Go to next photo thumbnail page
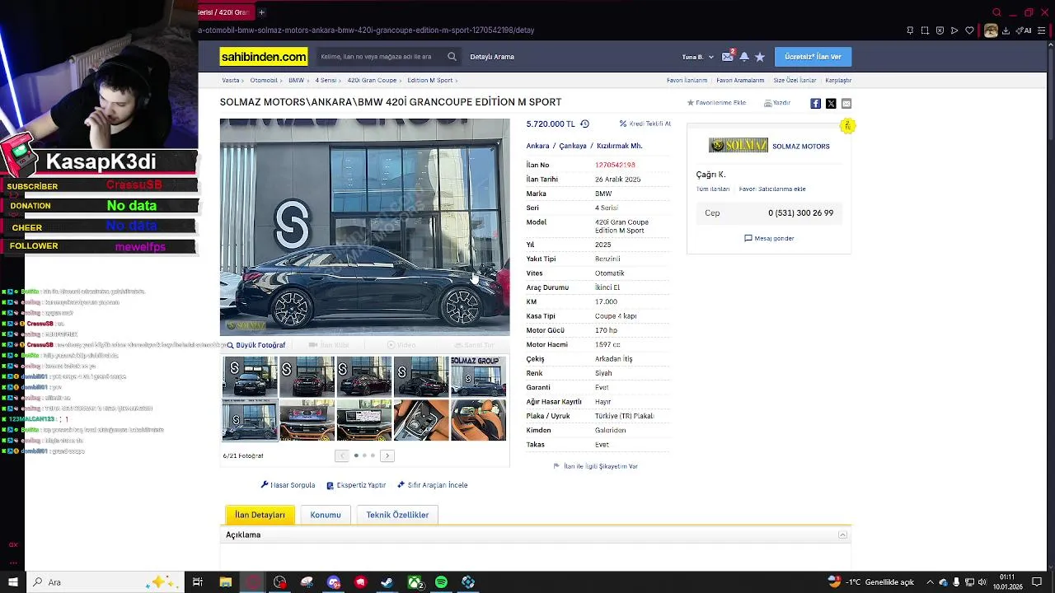The image size is (1055, 593). pyautogui.click(x=387, y=455)
